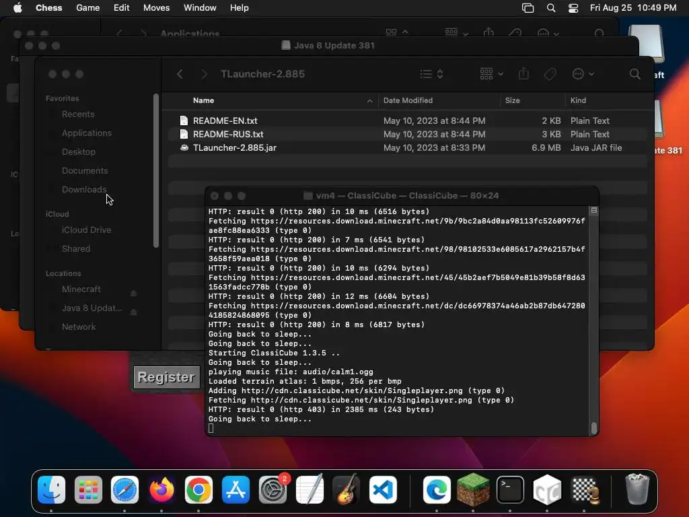Click the terminal cursor prompt line
Screen dimensions: 689x517
pos(211,428)
